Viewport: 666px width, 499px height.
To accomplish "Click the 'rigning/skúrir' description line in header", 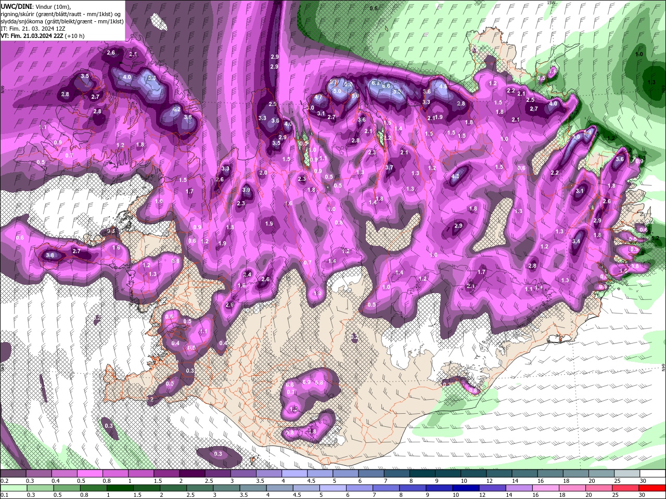I will coord(61,14).
